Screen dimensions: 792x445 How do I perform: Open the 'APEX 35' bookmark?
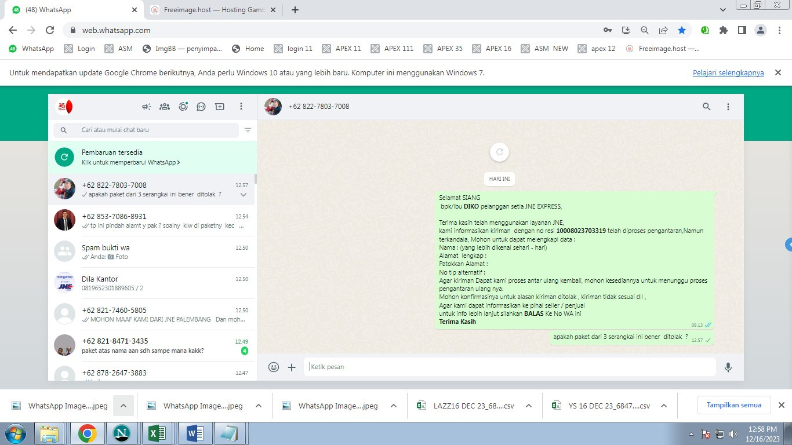click(444, 49)
